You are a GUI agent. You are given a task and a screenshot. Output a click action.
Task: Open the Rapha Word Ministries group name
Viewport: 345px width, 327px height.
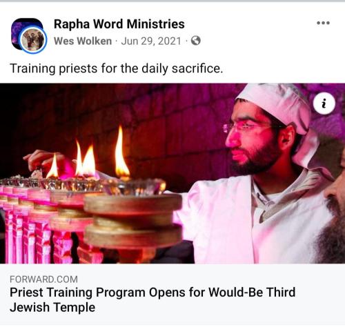point(119,24)
